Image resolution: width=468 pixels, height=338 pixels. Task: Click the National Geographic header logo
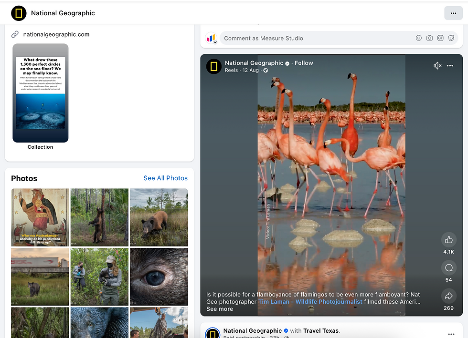click(x=19, y=13)
